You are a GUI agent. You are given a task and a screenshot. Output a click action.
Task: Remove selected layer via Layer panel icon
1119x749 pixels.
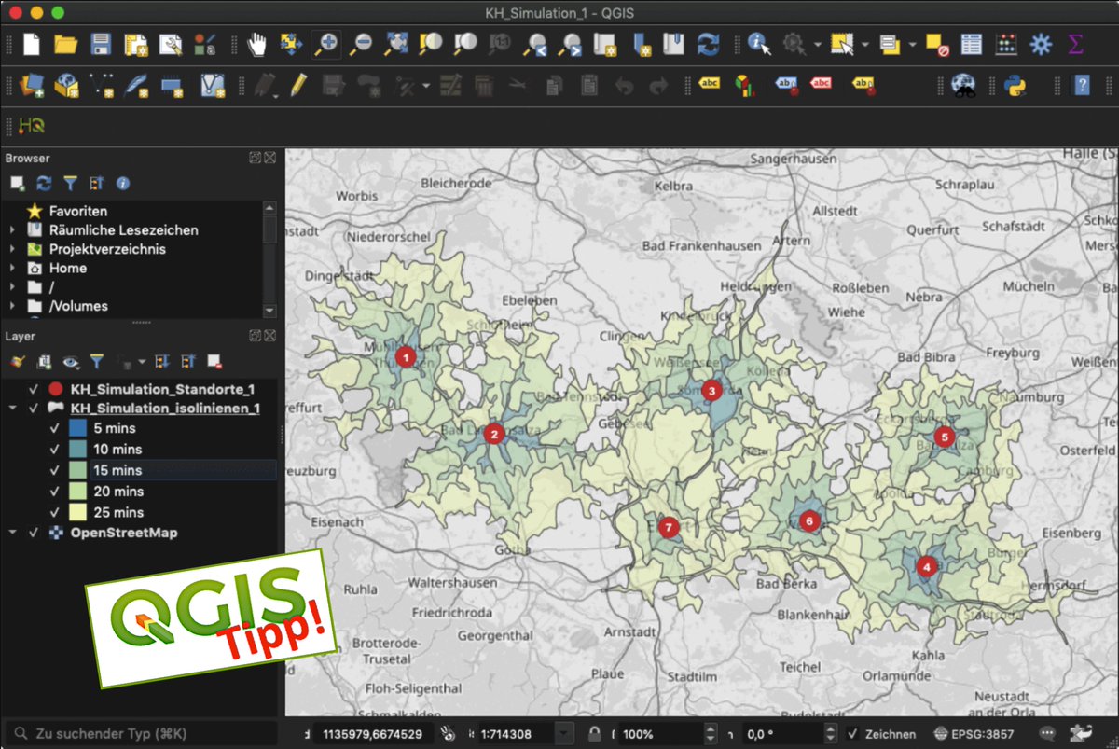pos(214,361)
